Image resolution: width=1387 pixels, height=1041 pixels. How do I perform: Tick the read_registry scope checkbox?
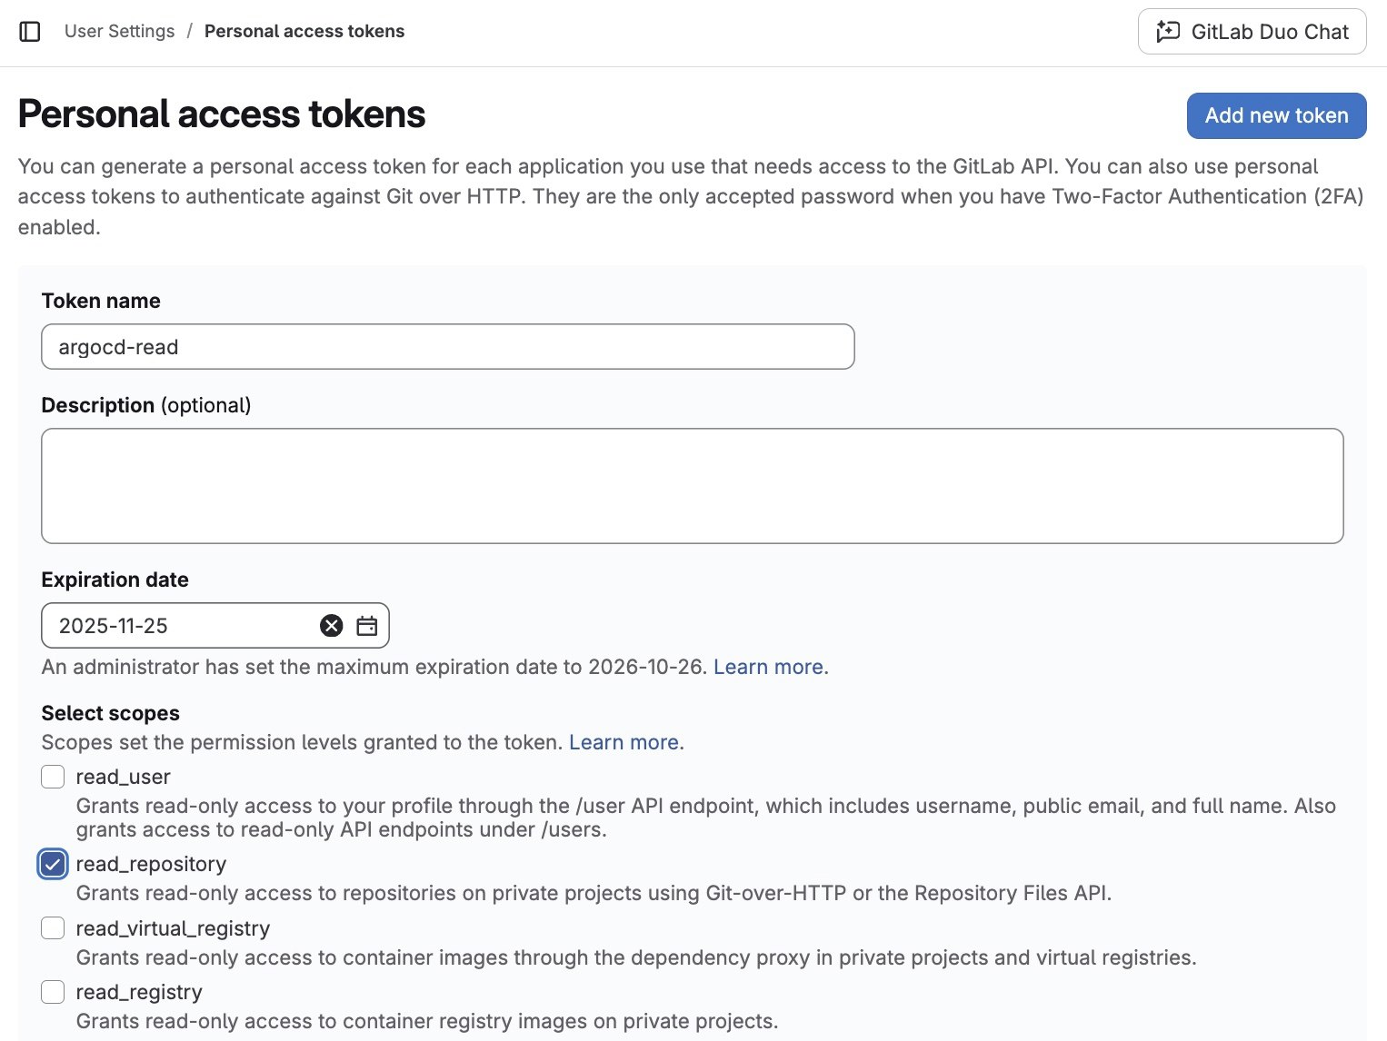pyautogui.click(x=53, y=991)
